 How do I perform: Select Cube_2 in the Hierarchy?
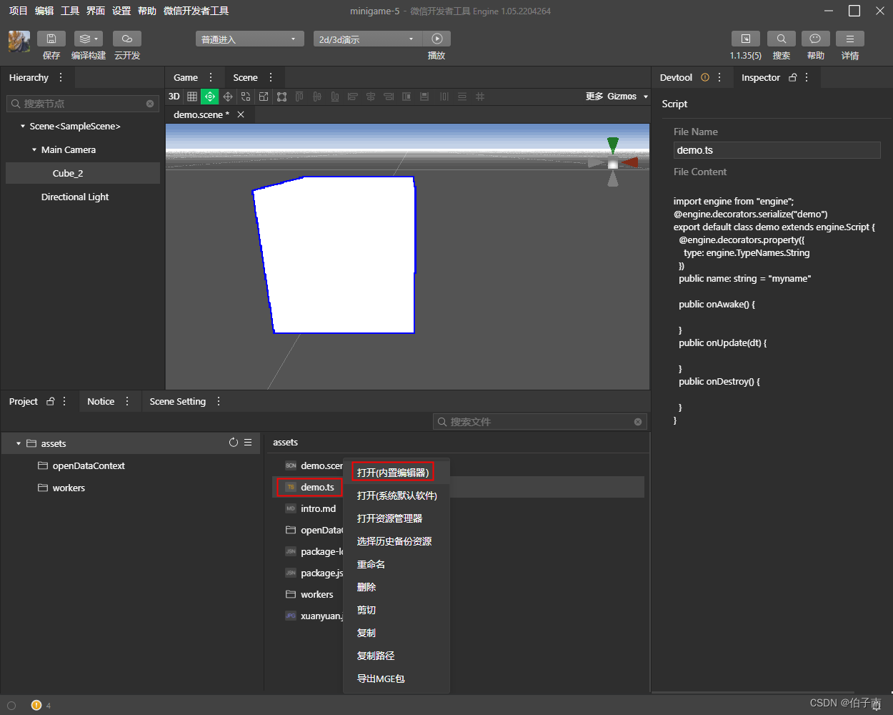click(x=83, y=173)
